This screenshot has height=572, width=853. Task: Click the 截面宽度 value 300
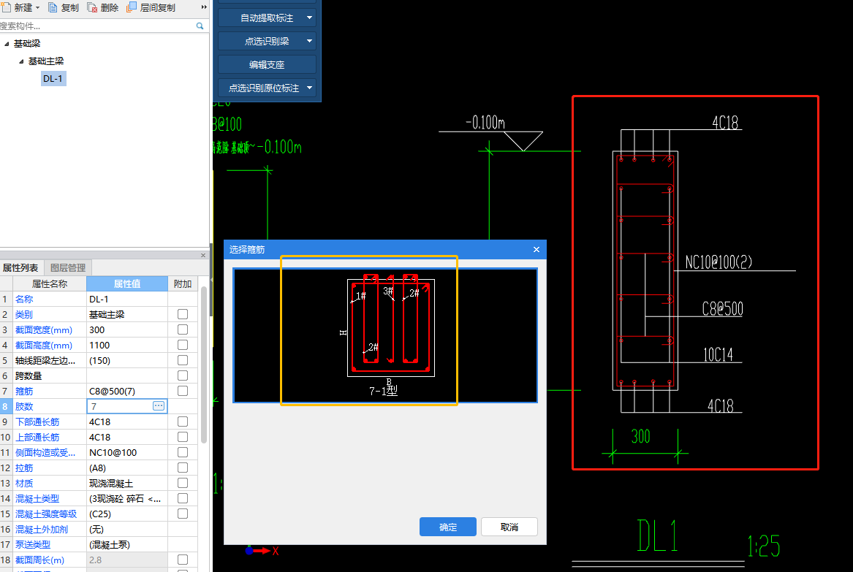tap(126, 330)
